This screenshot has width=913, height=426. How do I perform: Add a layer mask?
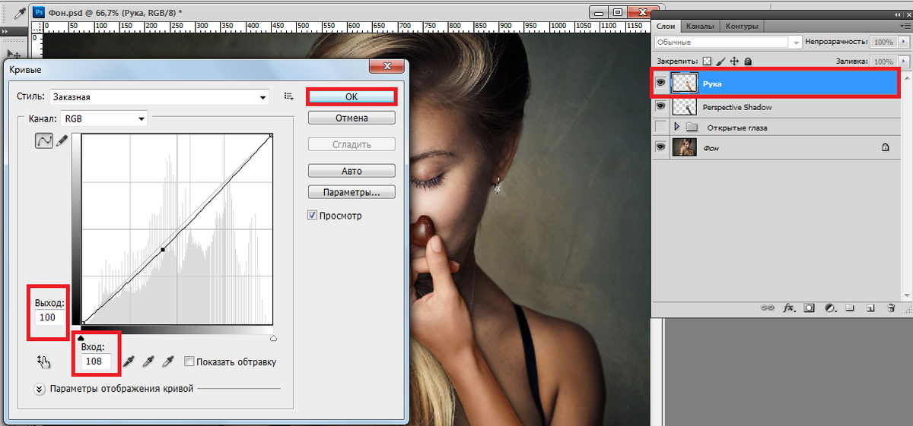click(x=810, y=308)
